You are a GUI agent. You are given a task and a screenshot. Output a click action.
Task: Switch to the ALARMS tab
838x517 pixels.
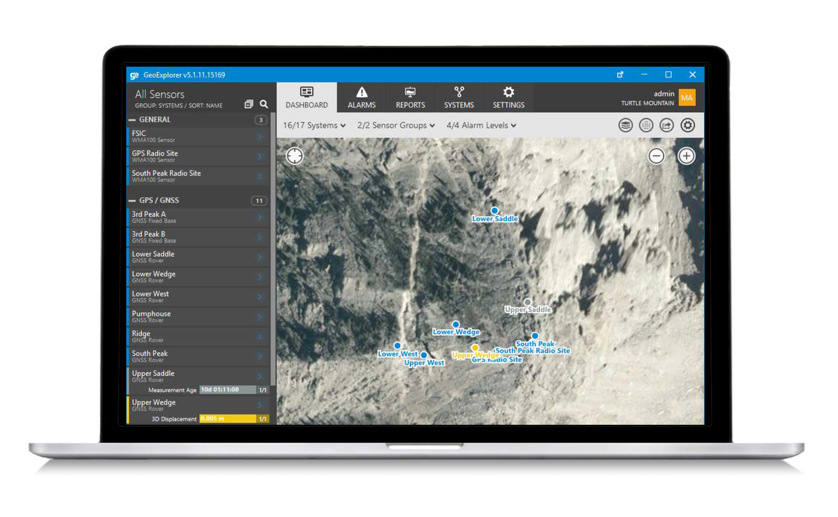tap(362, 97)
